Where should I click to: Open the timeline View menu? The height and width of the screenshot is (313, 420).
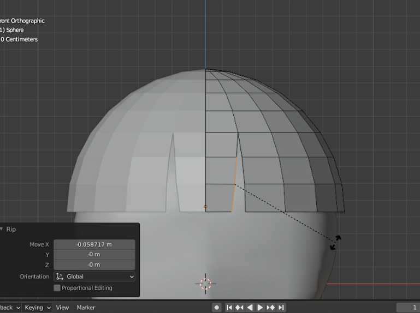coord(62,308)
